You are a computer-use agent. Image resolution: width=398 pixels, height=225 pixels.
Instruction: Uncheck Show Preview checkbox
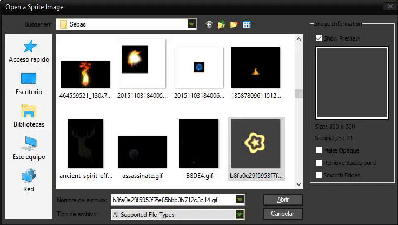(x=319, y=38)
